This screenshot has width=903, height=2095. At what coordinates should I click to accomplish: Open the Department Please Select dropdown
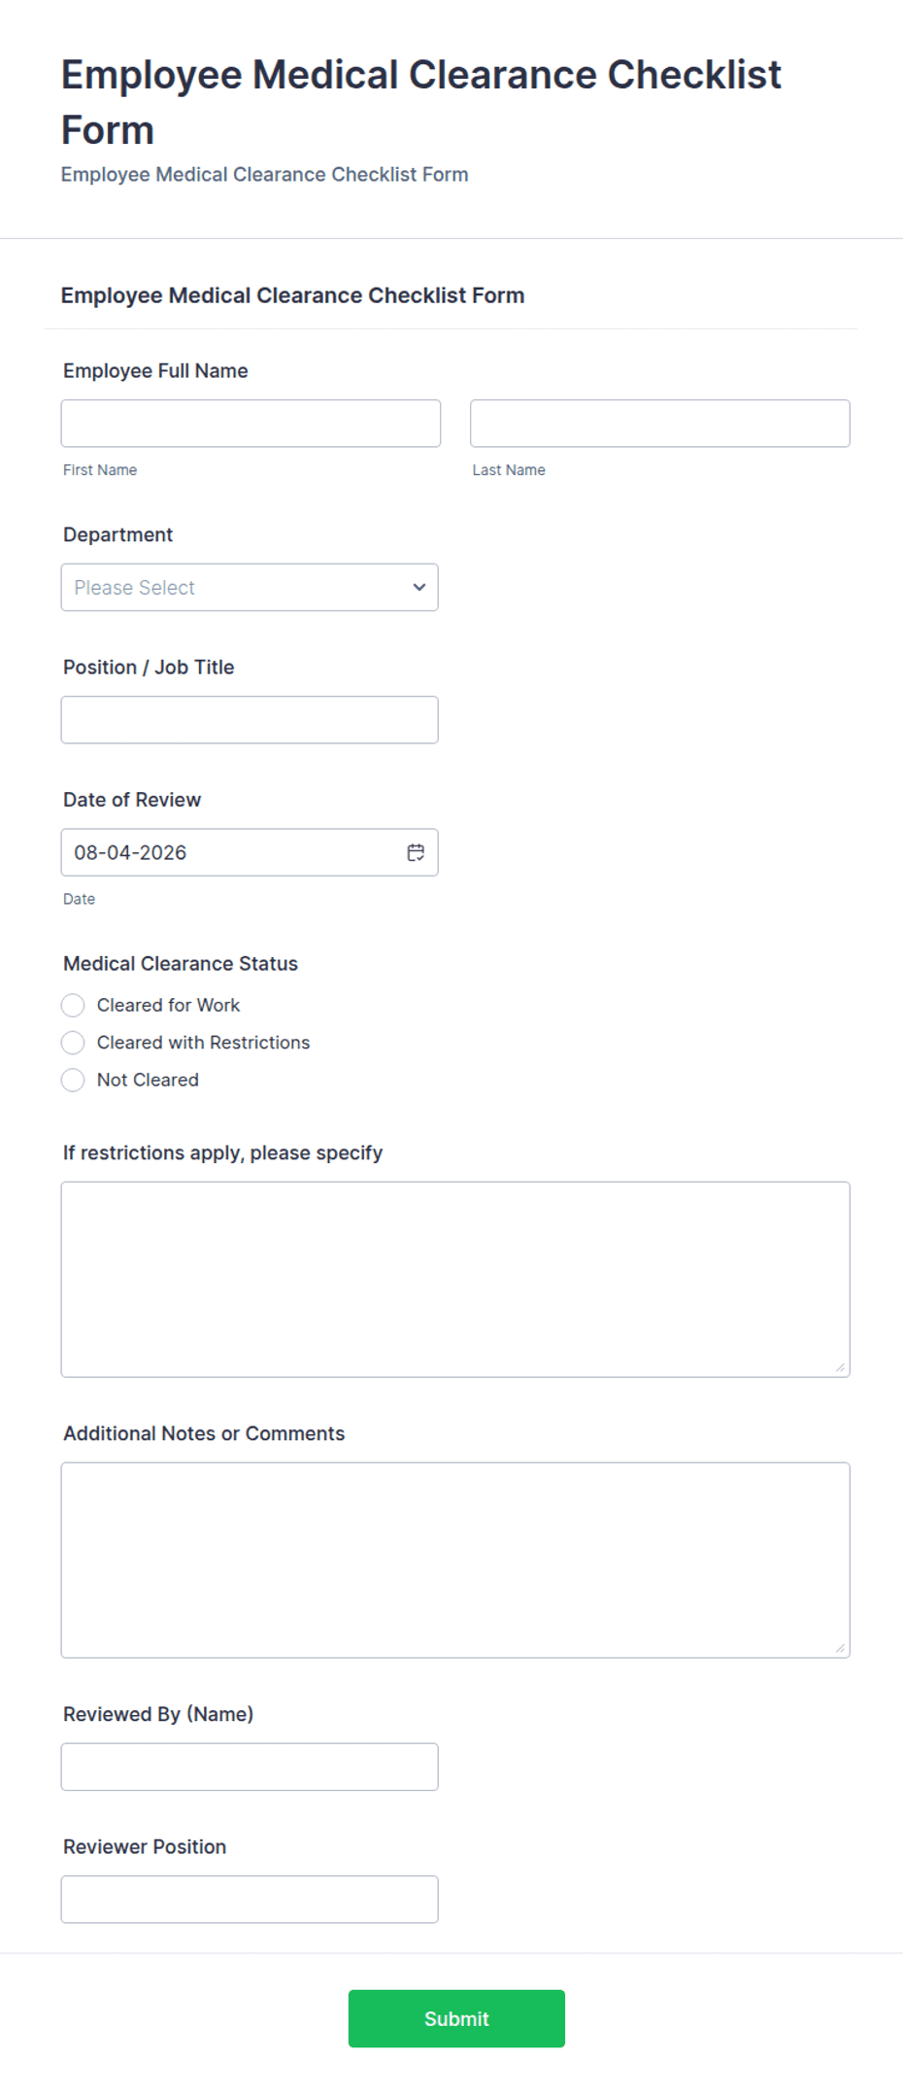pos(250,587)
